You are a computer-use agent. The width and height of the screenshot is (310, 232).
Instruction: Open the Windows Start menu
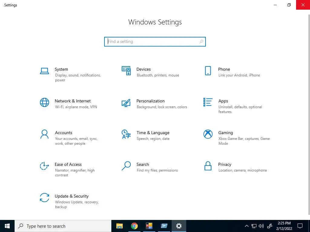point(7,226)
